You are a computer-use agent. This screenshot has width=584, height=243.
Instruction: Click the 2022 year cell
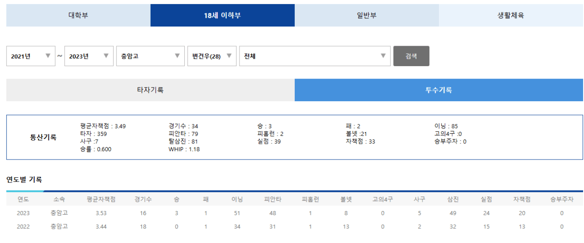(23, 227)
